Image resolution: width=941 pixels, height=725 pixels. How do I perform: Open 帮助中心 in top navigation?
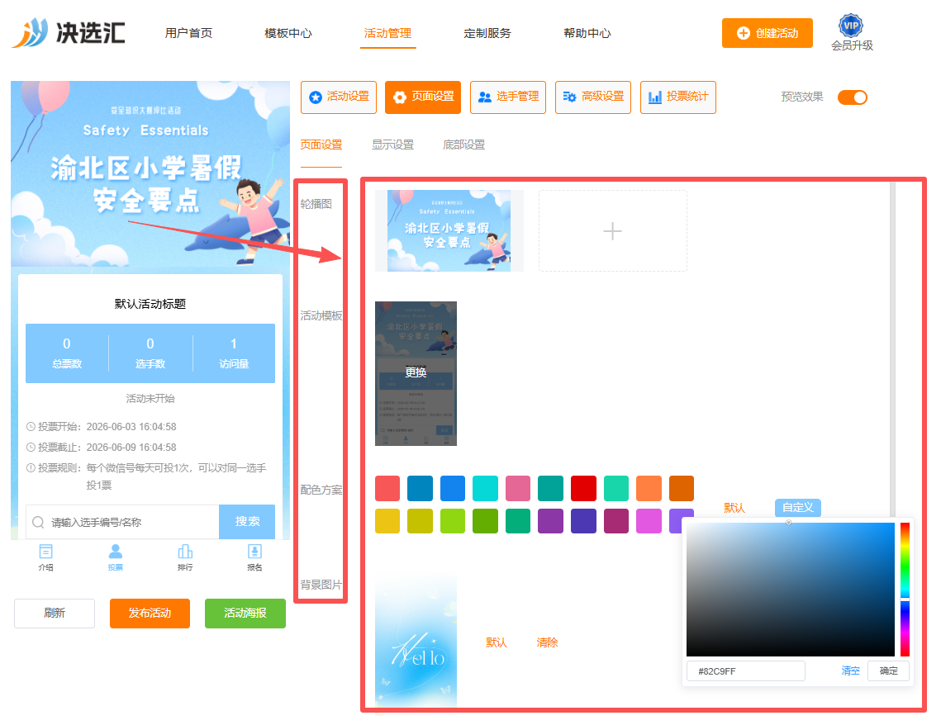pos(587,33)
